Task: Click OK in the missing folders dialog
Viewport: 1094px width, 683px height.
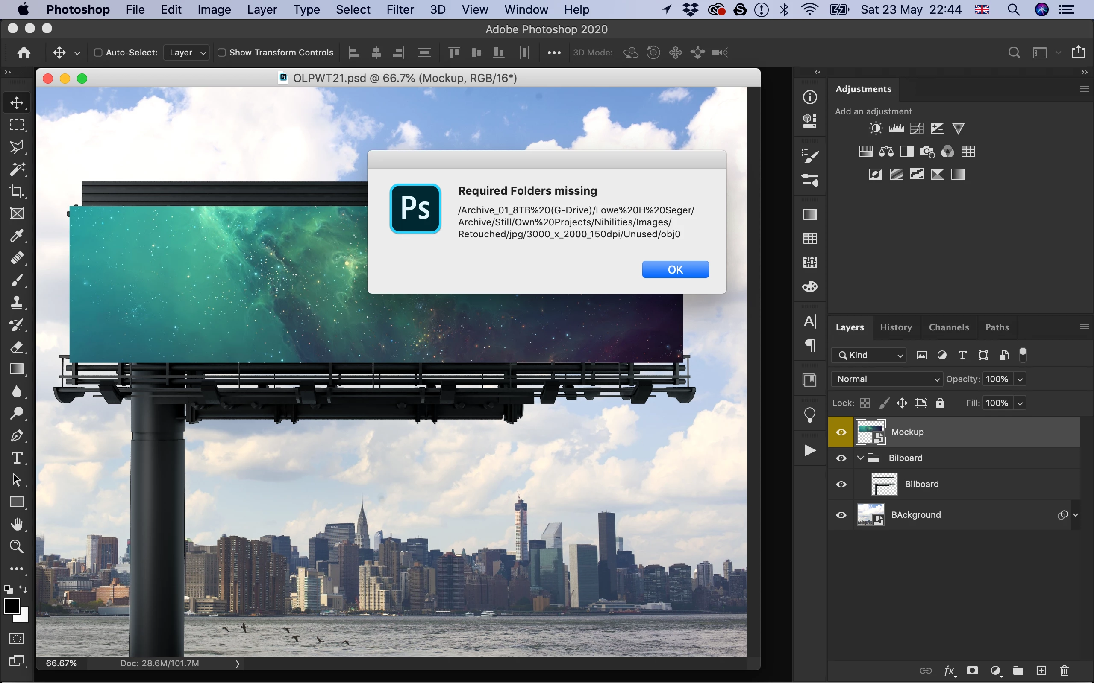Action: 675,270
